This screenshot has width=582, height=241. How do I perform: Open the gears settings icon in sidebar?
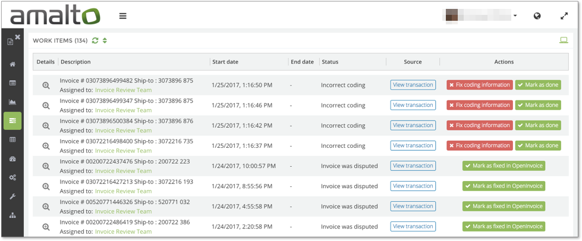12,177
